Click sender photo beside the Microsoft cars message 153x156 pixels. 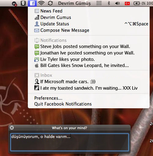coord(37,81)
